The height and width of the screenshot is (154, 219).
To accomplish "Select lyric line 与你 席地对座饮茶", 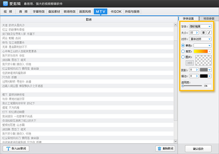I will (87, 99).
